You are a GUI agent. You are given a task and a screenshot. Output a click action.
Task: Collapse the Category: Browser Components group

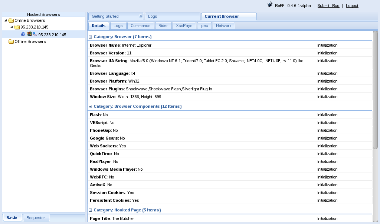point(91,106)
